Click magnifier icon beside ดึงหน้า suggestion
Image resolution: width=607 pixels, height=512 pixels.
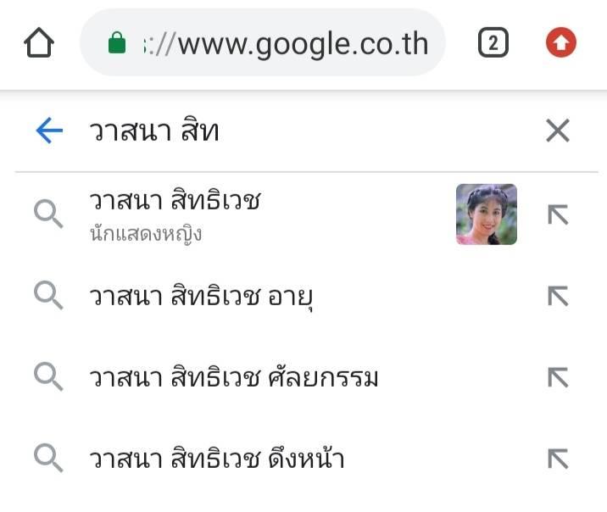48,458
